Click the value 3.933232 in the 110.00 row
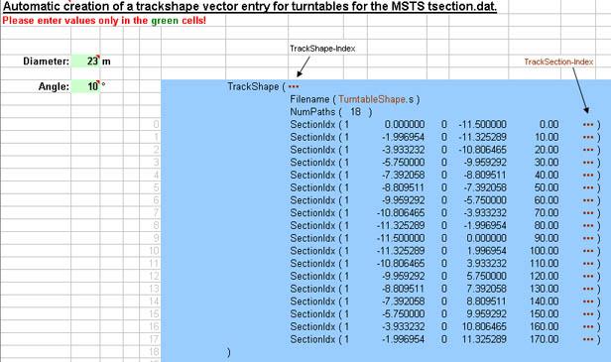This screenshot has width=611, height=362. click(486, 264)
